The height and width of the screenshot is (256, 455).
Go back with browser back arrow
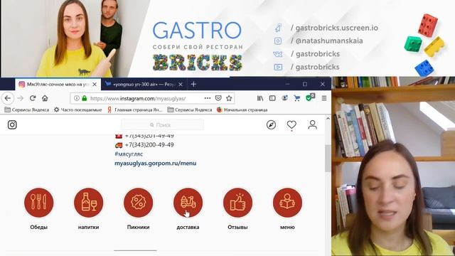(8, 98)
